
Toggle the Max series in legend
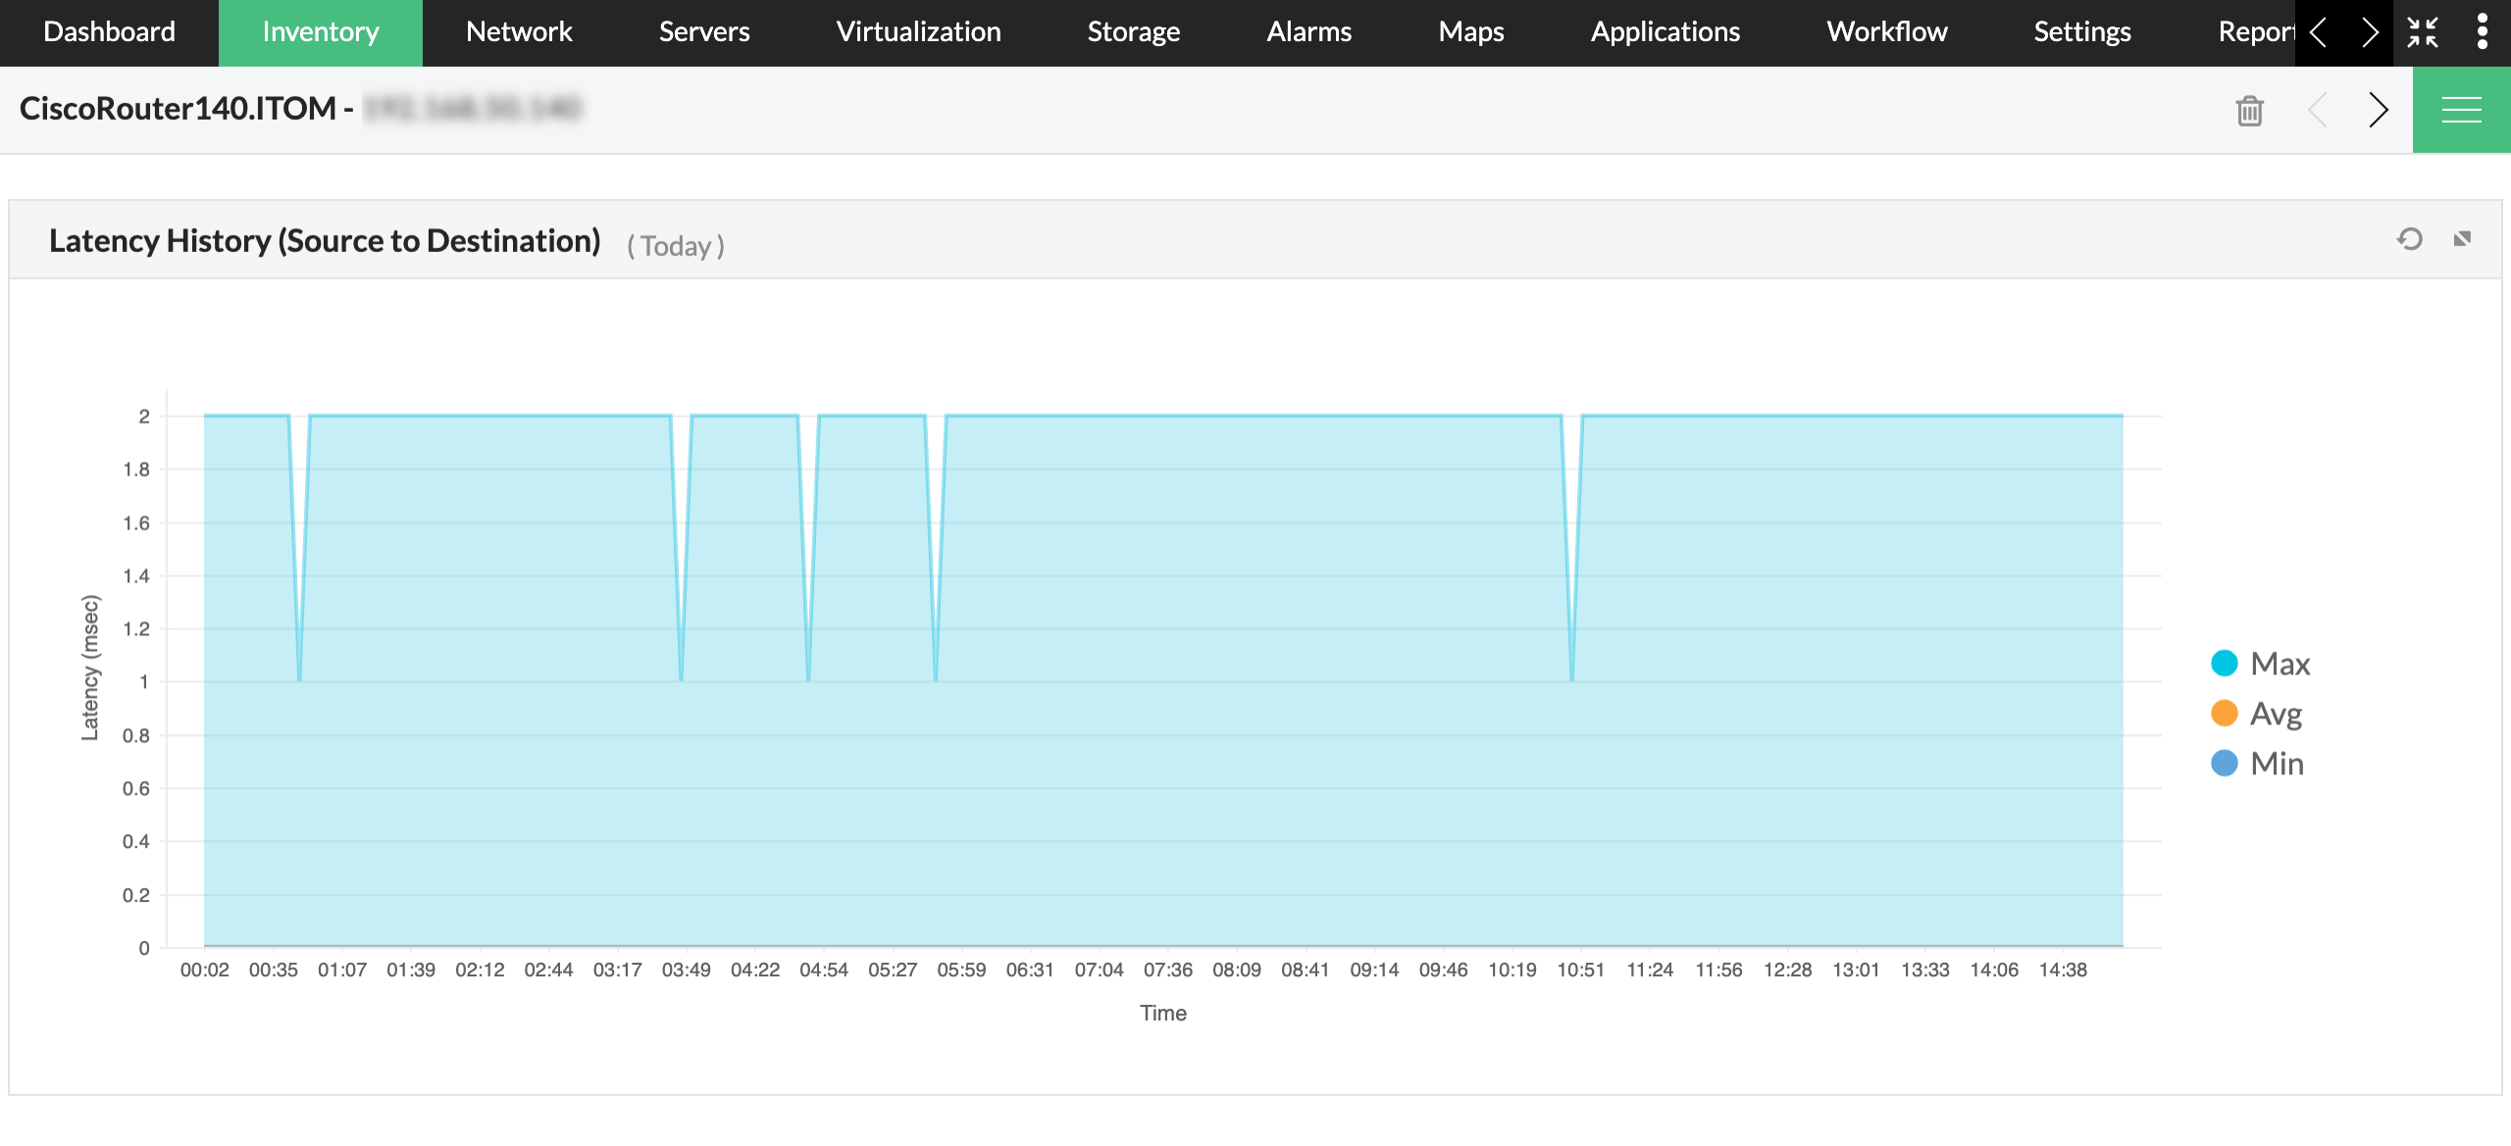pos(2280,664)
